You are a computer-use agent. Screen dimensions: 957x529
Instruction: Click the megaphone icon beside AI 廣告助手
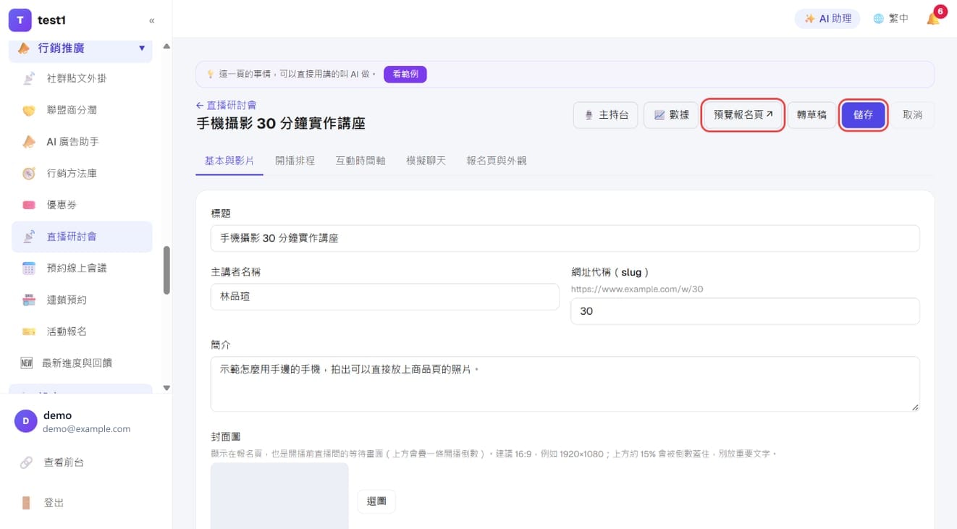[29, 142]
